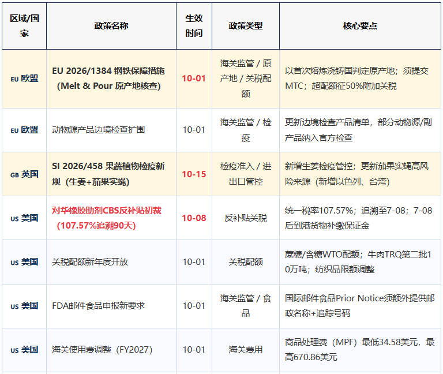Click the 10-01 date in the 动物源产品 row
The width and height of the screenshot is (443, 374).
(x=194, y=130)
